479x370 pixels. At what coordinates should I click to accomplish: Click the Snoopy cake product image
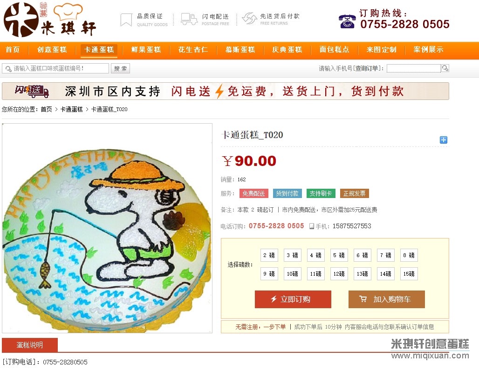[x=107, y=228]
